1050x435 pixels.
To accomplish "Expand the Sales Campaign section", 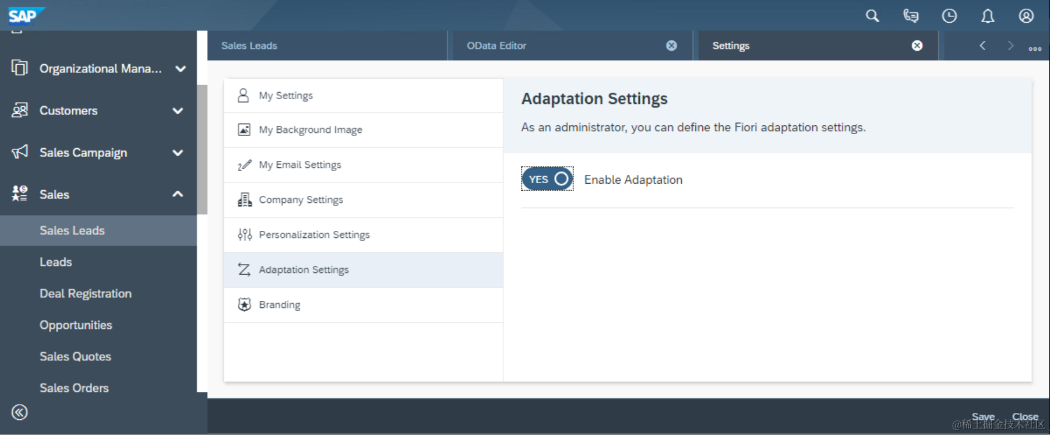I will [178, 153].
